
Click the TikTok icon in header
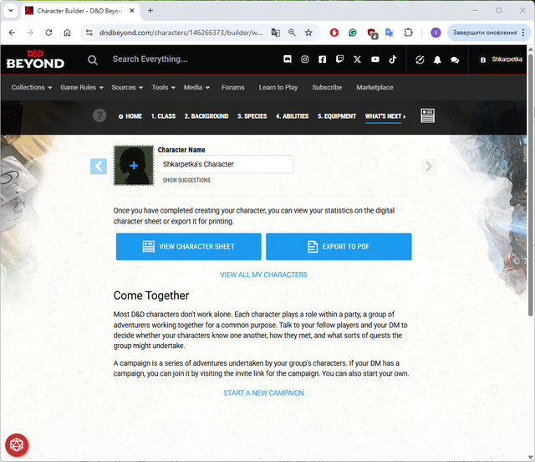click(392, 59)
